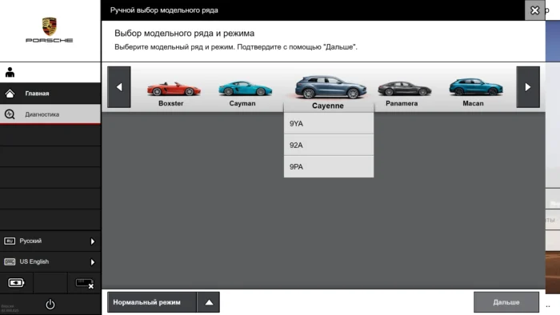Expand arrow next to Русский
The image size is (560, 315).
[93, 241]
